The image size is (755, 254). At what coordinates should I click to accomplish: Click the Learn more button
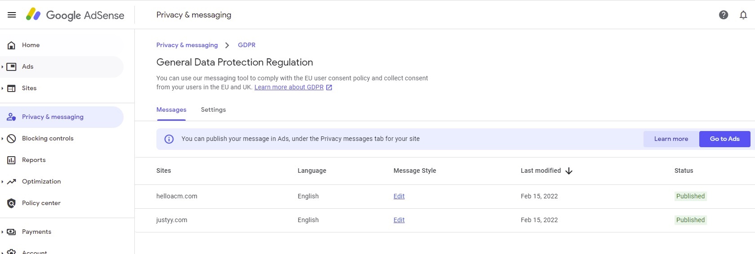[x=671, y=139]
